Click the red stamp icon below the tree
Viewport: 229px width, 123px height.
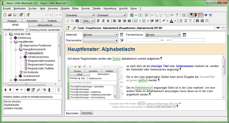(49, 90)
